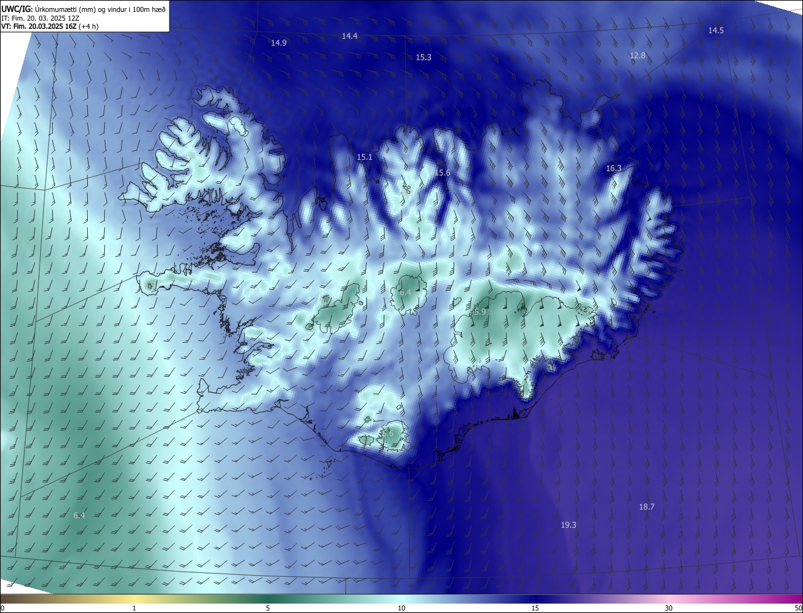The width and height of the screenshot is (803, 613).
Task: Pick the 14.5 value label
Action: tap(716, 31)
